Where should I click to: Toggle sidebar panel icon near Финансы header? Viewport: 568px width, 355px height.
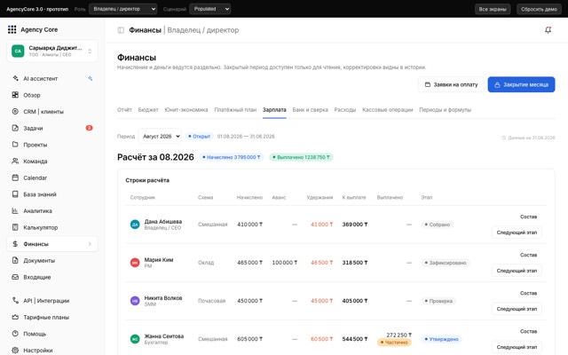tap(121, 30)
